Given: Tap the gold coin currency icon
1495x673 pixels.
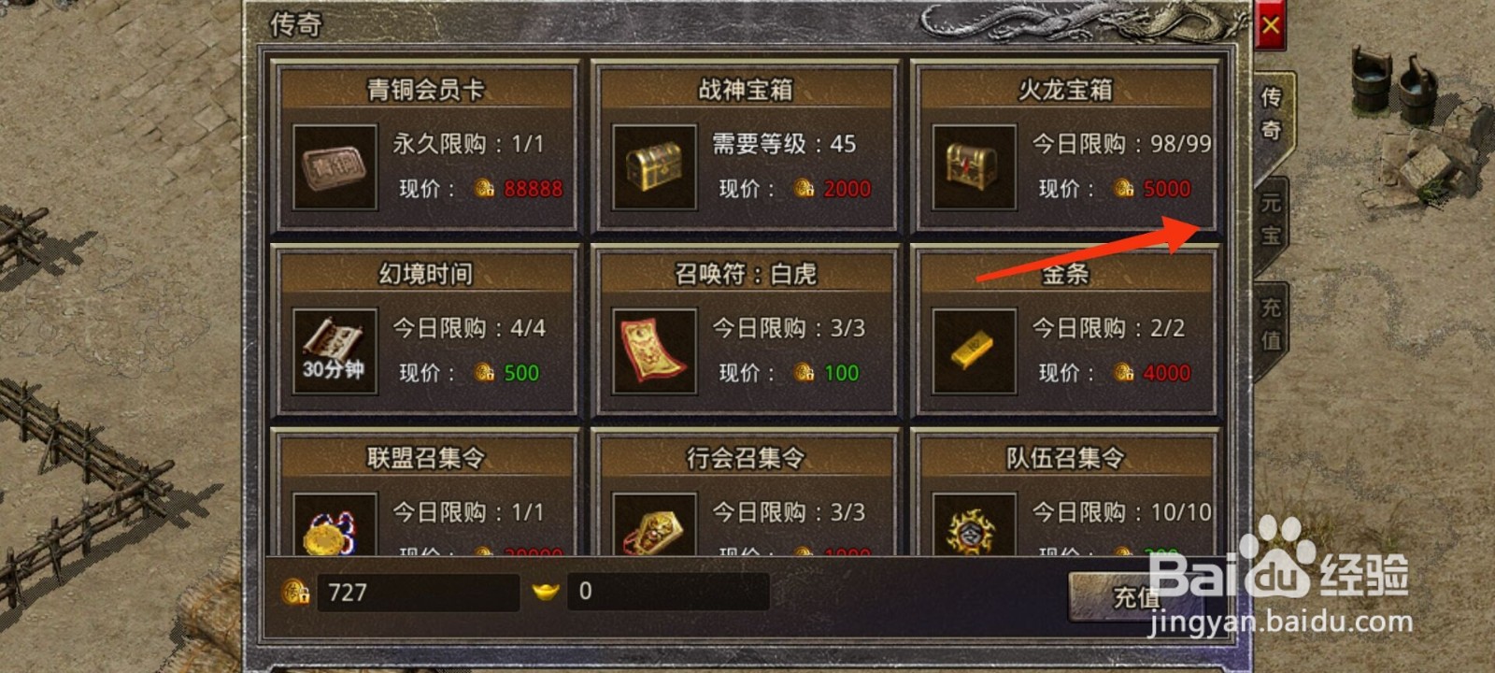Looking at the screenshot, I should click(x=296, y=592).
